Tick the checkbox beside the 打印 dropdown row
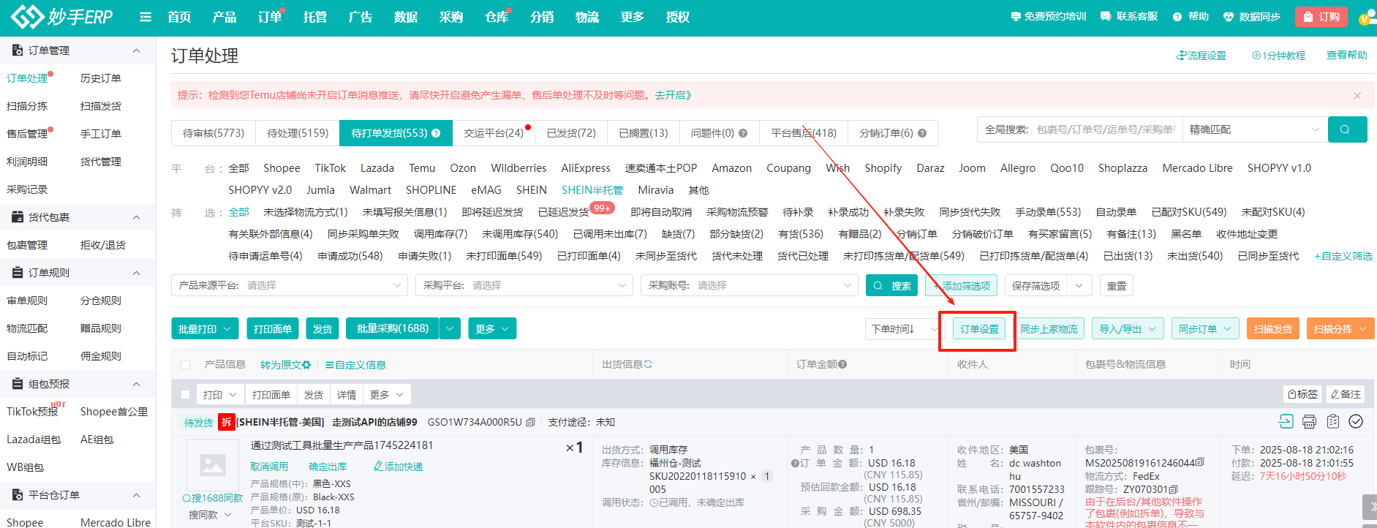The image size is (1377, 528). (x=185, y=394)
